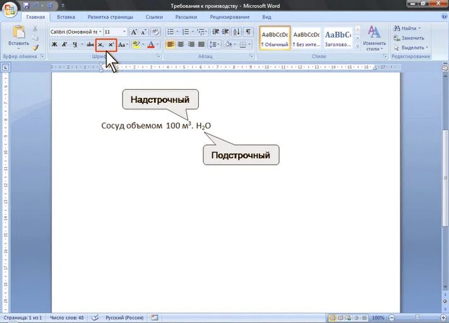This screenshot has width=449, height=323.
Task: Increase the paragraph indent
Action: coord(225,32)
